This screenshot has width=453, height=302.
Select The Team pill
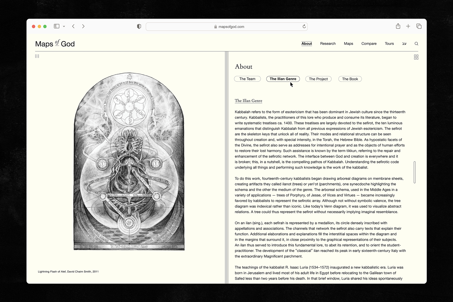click(x=247, y=79)
